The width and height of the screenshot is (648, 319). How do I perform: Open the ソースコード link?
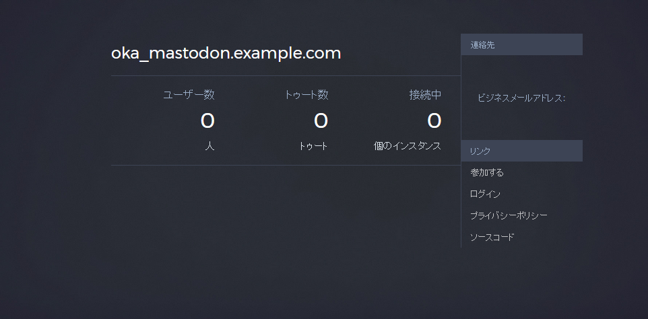[x=492, y=238]
